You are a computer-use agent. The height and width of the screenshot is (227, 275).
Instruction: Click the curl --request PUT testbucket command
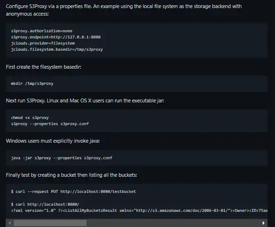(x=73, y=191)
